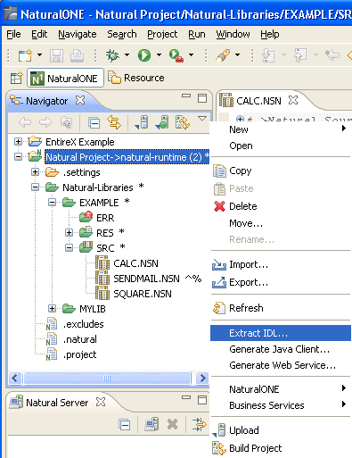The height and width of the screenshot is (458, 352).
Task: Switch to the NaturalONE perspective
Action: (x=65, y=79)
